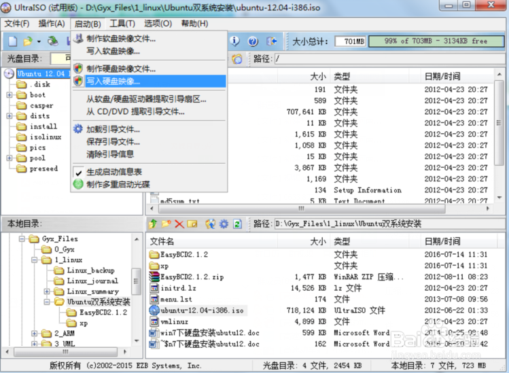
Task: Click the EasyBCD2.1.2.zip WinRAR icon
Action: 154,277
